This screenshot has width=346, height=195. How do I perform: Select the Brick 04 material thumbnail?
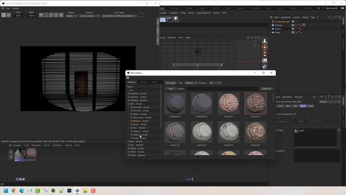(x=202, y=132)
